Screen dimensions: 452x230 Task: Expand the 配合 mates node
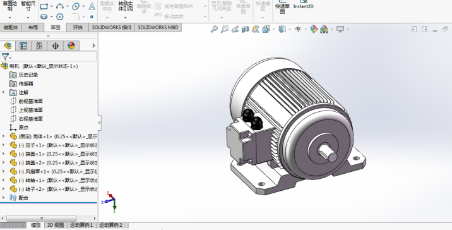point(3,198)
